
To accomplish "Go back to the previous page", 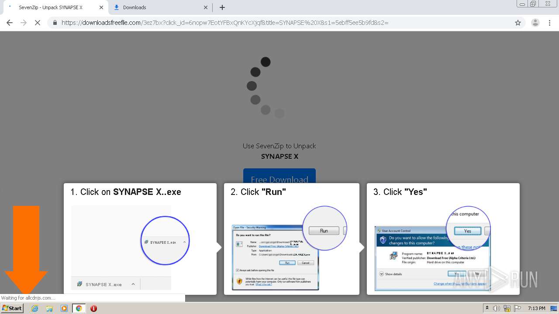I will 10,23.
